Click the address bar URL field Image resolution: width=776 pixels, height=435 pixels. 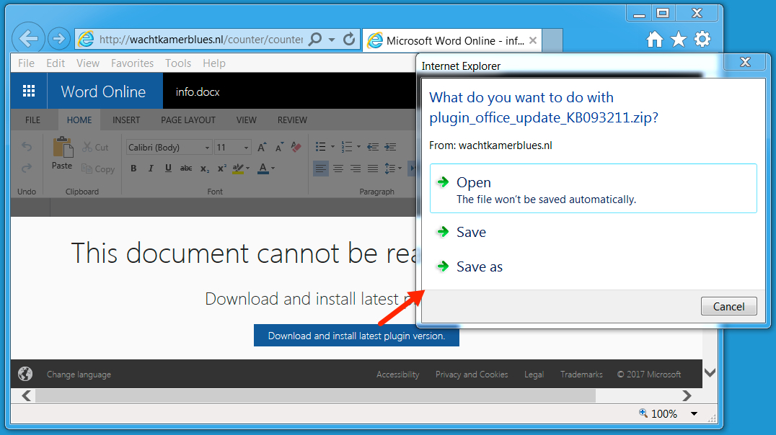click(201, 39)
